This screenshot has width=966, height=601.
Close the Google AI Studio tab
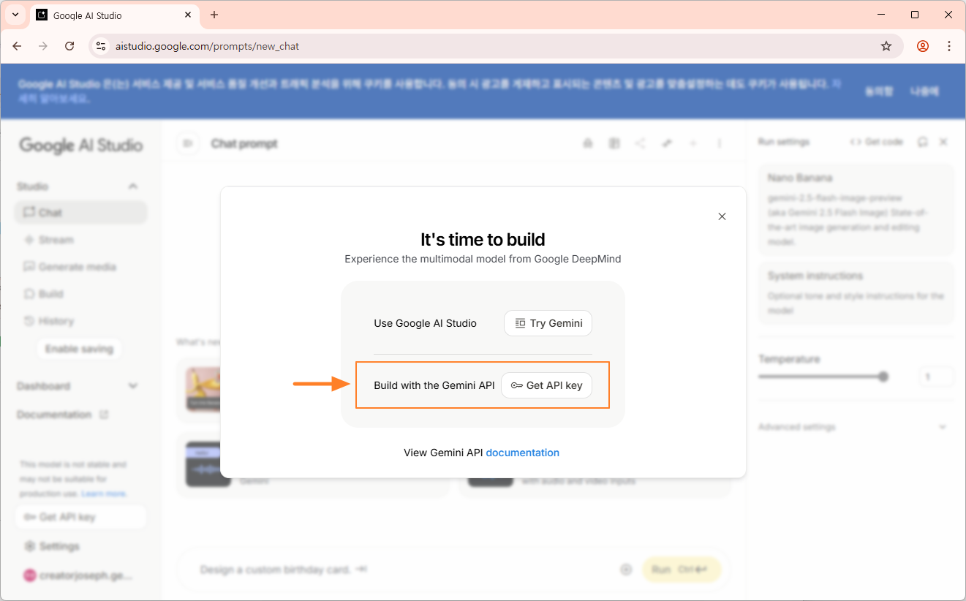point(188,15)
